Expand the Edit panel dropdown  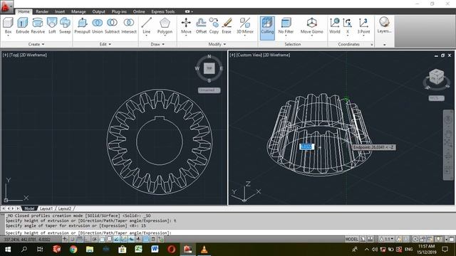[105, 44]
